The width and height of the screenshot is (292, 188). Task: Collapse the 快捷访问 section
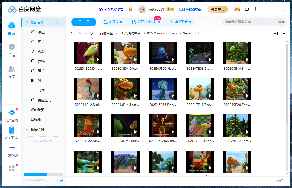[x=27, y=130]
